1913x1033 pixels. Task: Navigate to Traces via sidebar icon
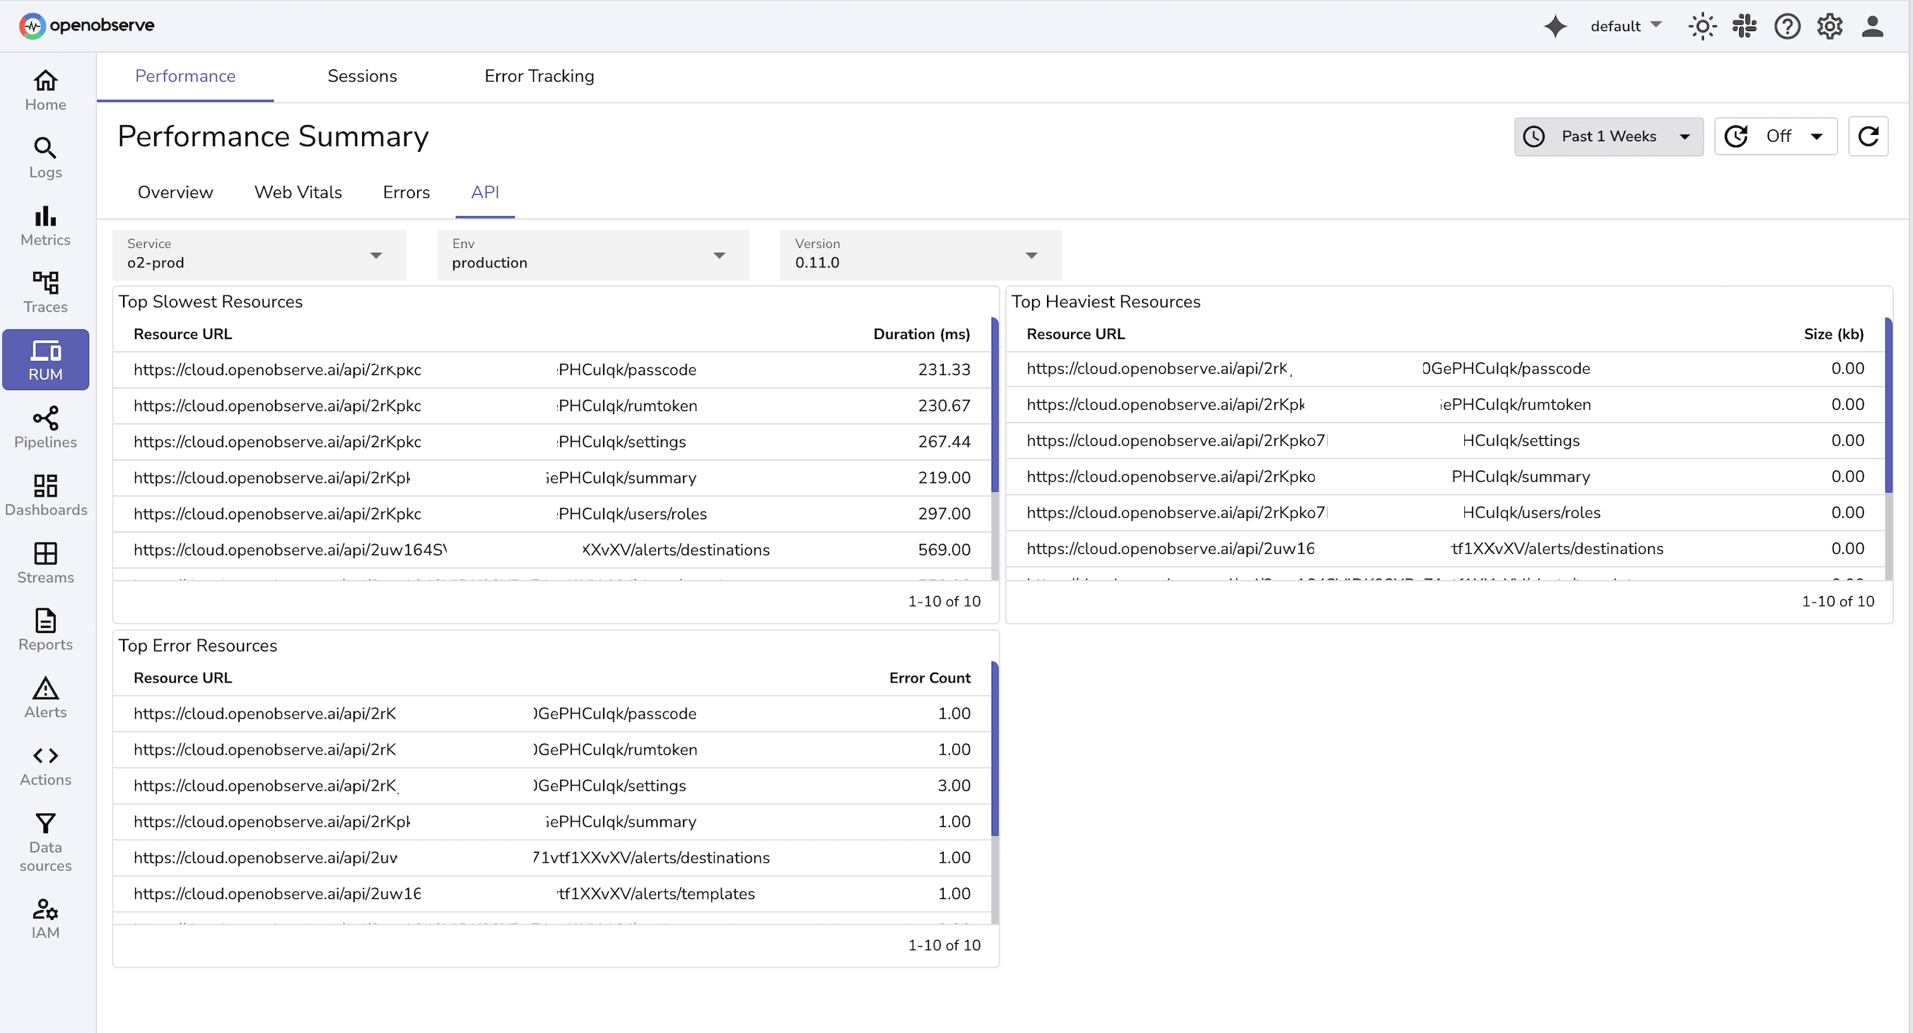pyautogui.click(x=45, y=293)
